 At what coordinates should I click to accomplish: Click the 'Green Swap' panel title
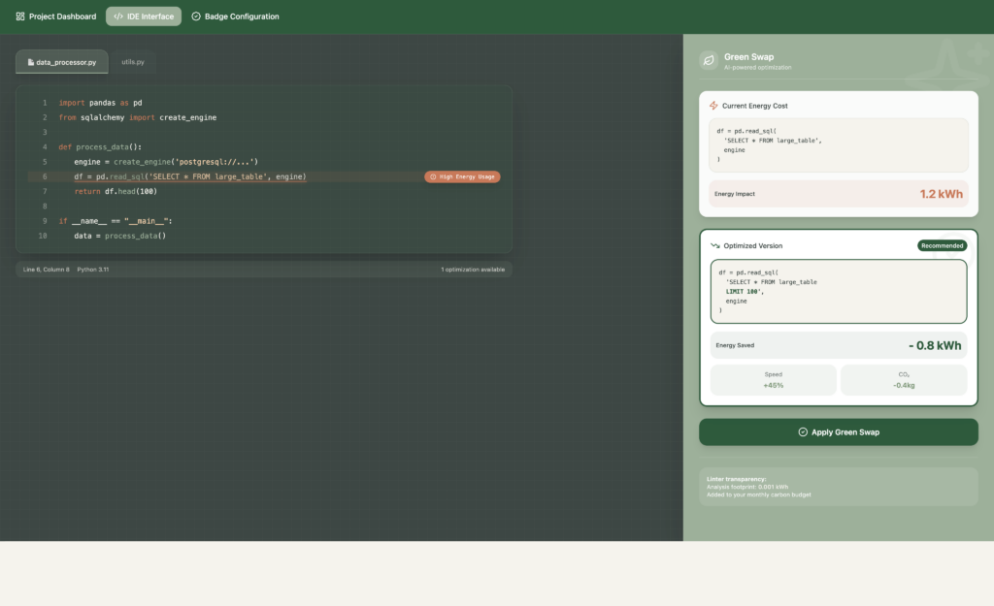click(748, 57)
